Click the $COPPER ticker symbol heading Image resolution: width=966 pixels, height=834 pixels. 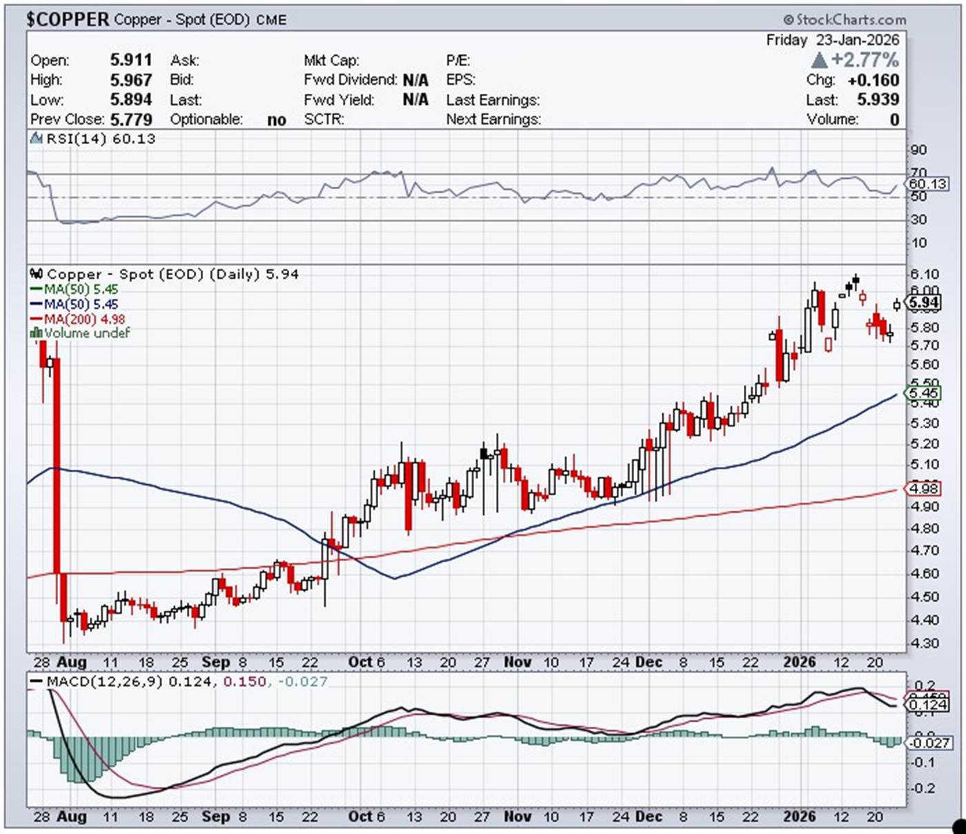pyautogui.click(x=68, y=19)
